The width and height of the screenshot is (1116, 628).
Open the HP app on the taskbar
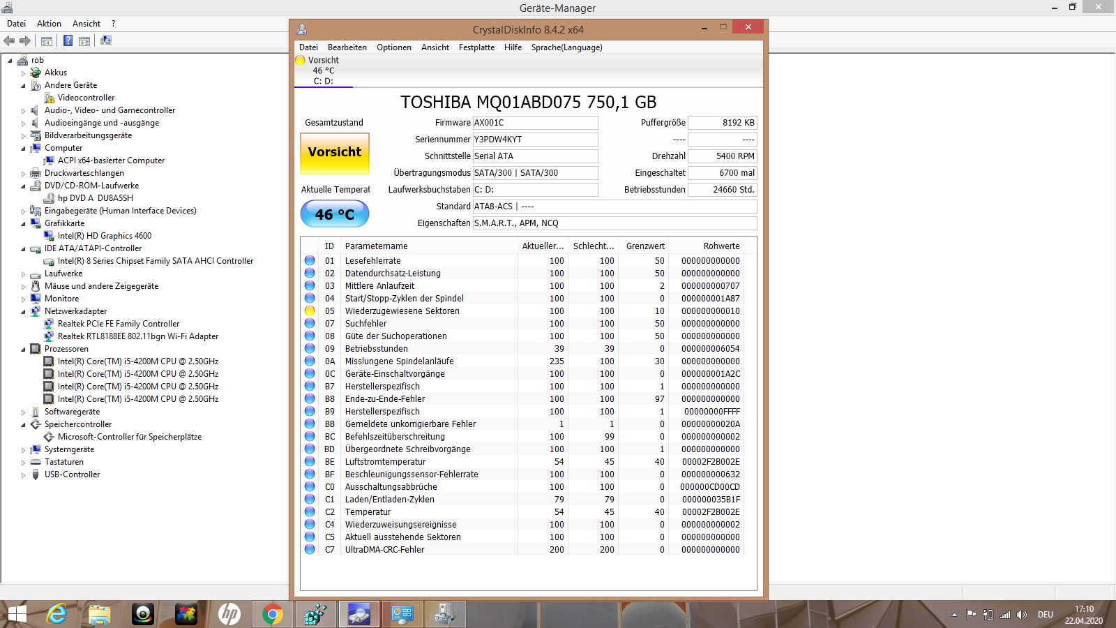229,614
